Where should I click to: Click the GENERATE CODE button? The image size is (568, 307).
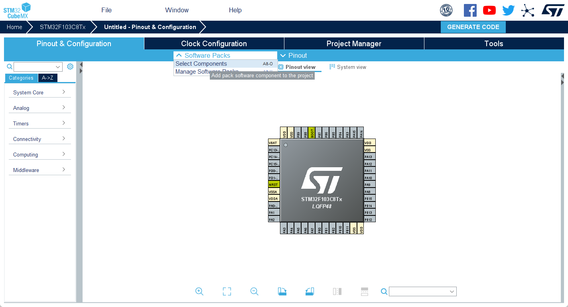tap(473, 27)
